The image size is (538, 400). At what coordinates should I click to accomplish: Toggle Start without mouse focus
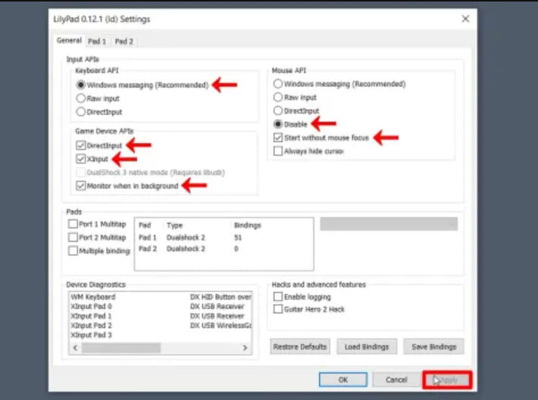pyautogui.click(x=279, y=138)
